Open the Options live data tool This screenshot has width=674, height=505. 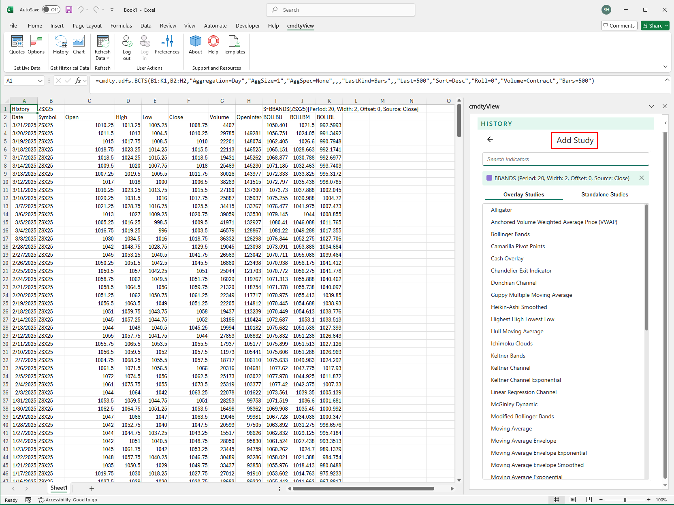pyautogui.click(x=36, y=45)
